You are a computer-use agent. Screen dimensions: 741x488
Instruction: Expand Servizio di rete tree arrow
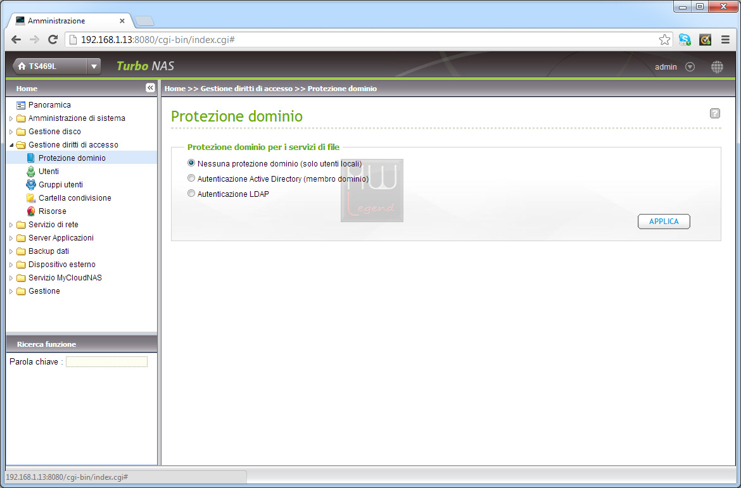pyautogui.click(x=11, y=225)
